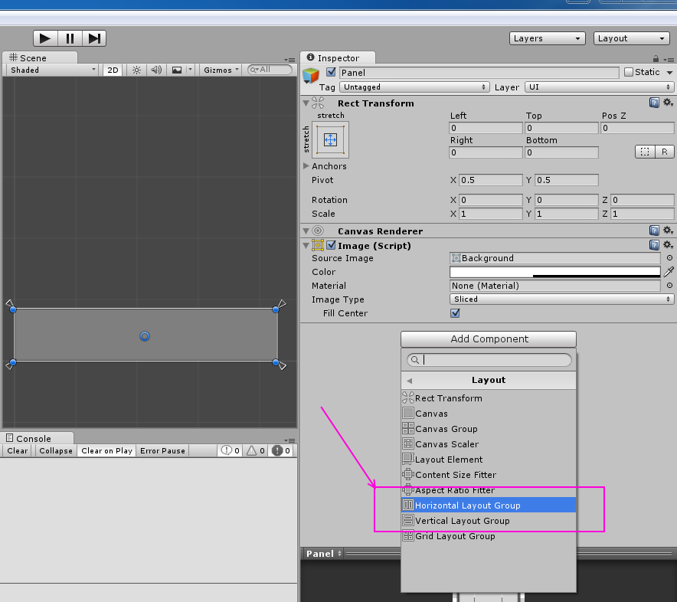Switch to the Console tab
The width and height of the screenshot is (677, 602).
point(37,438)
